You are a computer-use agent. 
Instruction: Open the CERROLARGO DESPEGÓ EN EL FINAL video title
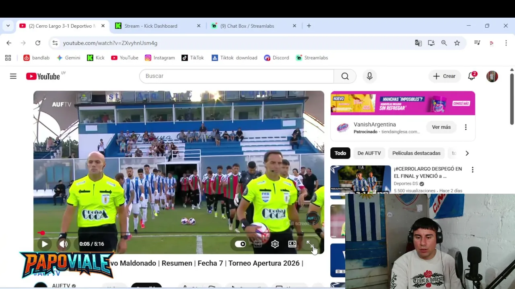tap(428, 172)
